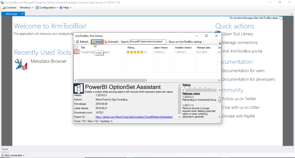Open the tab list dropdown arrow

click(x=292, y=14)
